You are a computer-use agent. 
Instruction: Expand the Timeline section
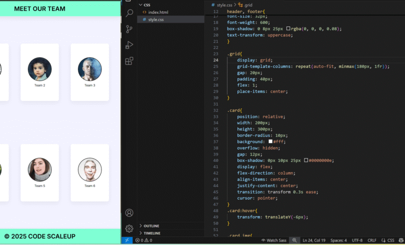point(151,233)
